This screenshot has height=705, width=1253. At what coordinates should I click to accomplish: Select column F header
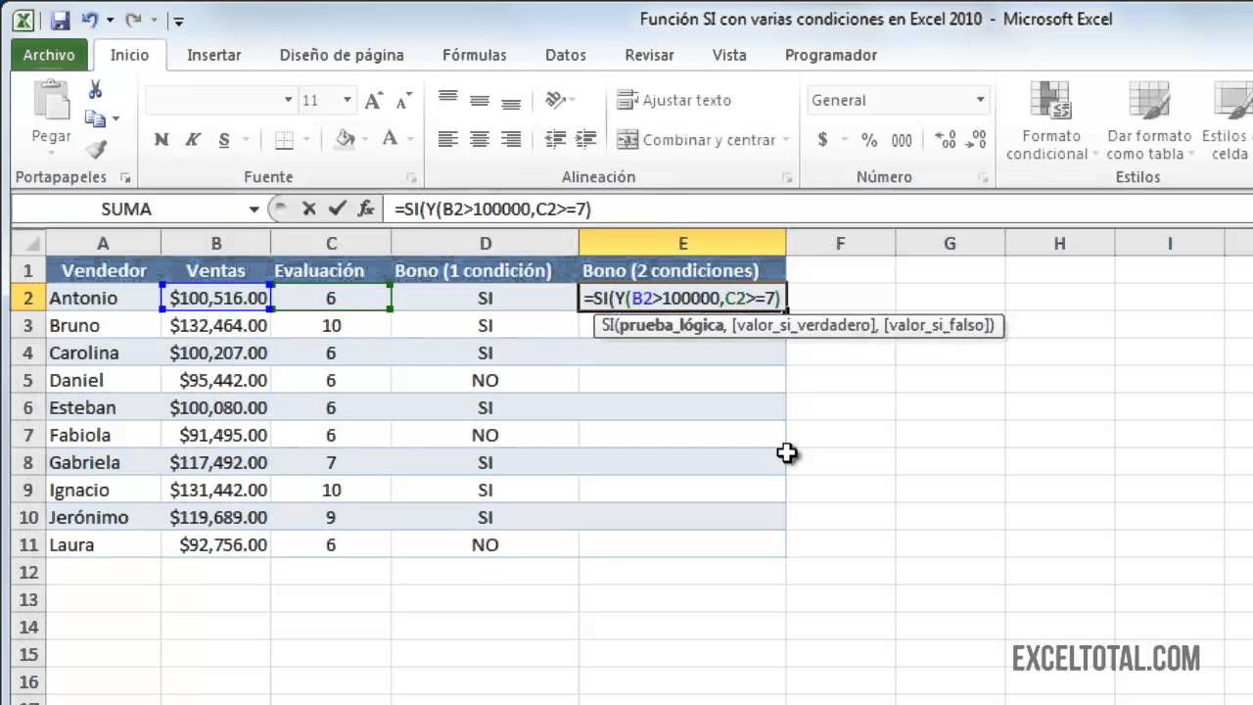pos(840,243)
